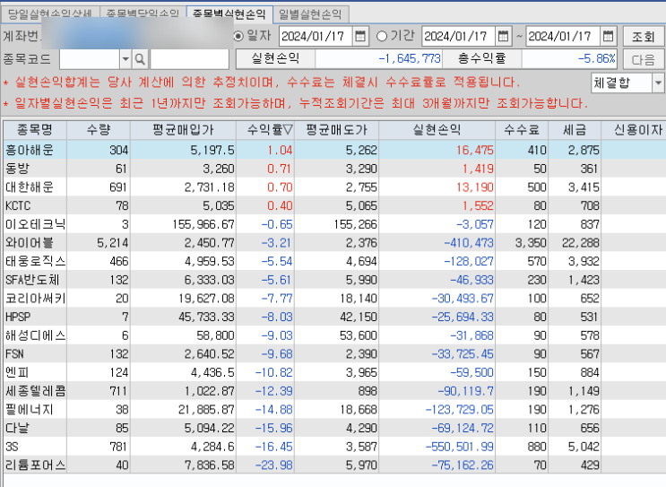Select the 흥아해운 row
This screenshot has height=487, width=666.
[334, 150]
